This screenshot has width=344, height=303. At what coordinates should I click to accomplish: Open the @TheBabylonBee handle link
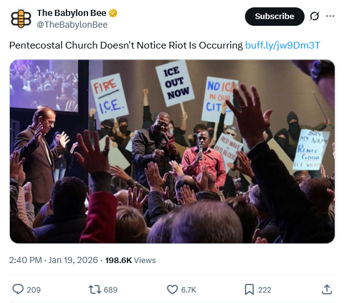pyautogui.click(x=72, y=25)
